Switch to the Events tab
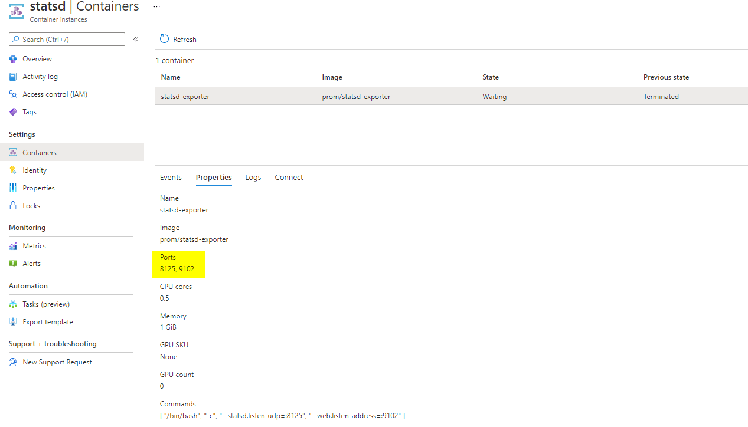 pyautogui.click(x=170, y=177)
